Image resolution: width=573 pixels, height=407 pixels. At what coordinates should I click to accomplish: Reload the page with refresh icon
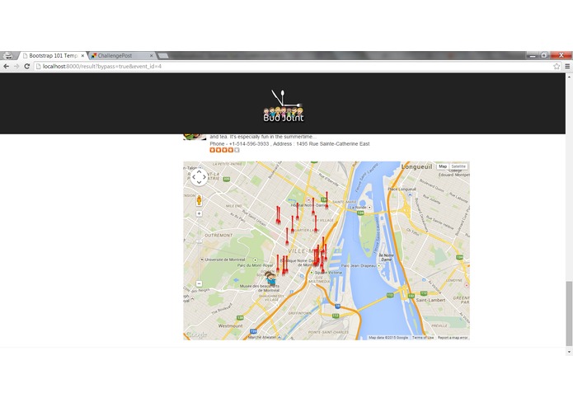click(26, 67)
